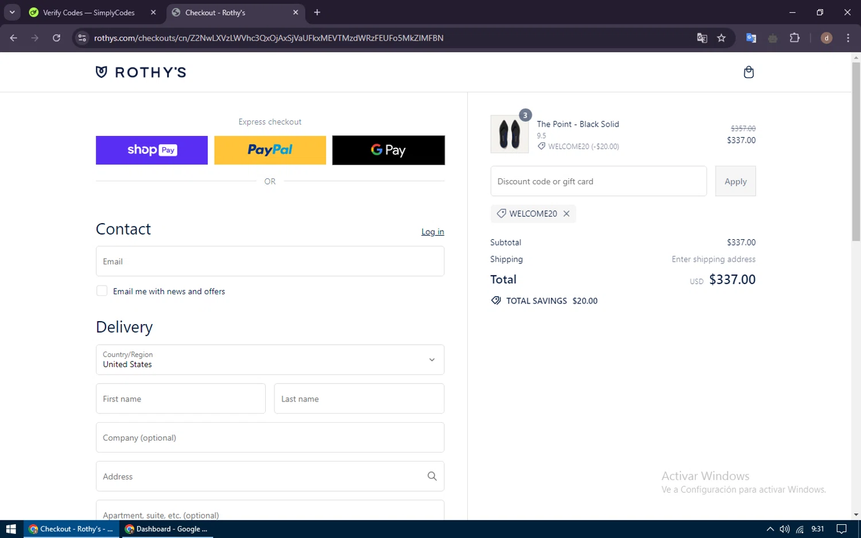The height and width of the screenshot is (538, 861).
Task: Click the TOTAL SAVINGS $20.00 text
Action: click(x=552, y=301)
